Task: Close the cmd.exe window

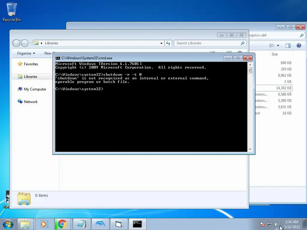Action: [x=248, y=58]
